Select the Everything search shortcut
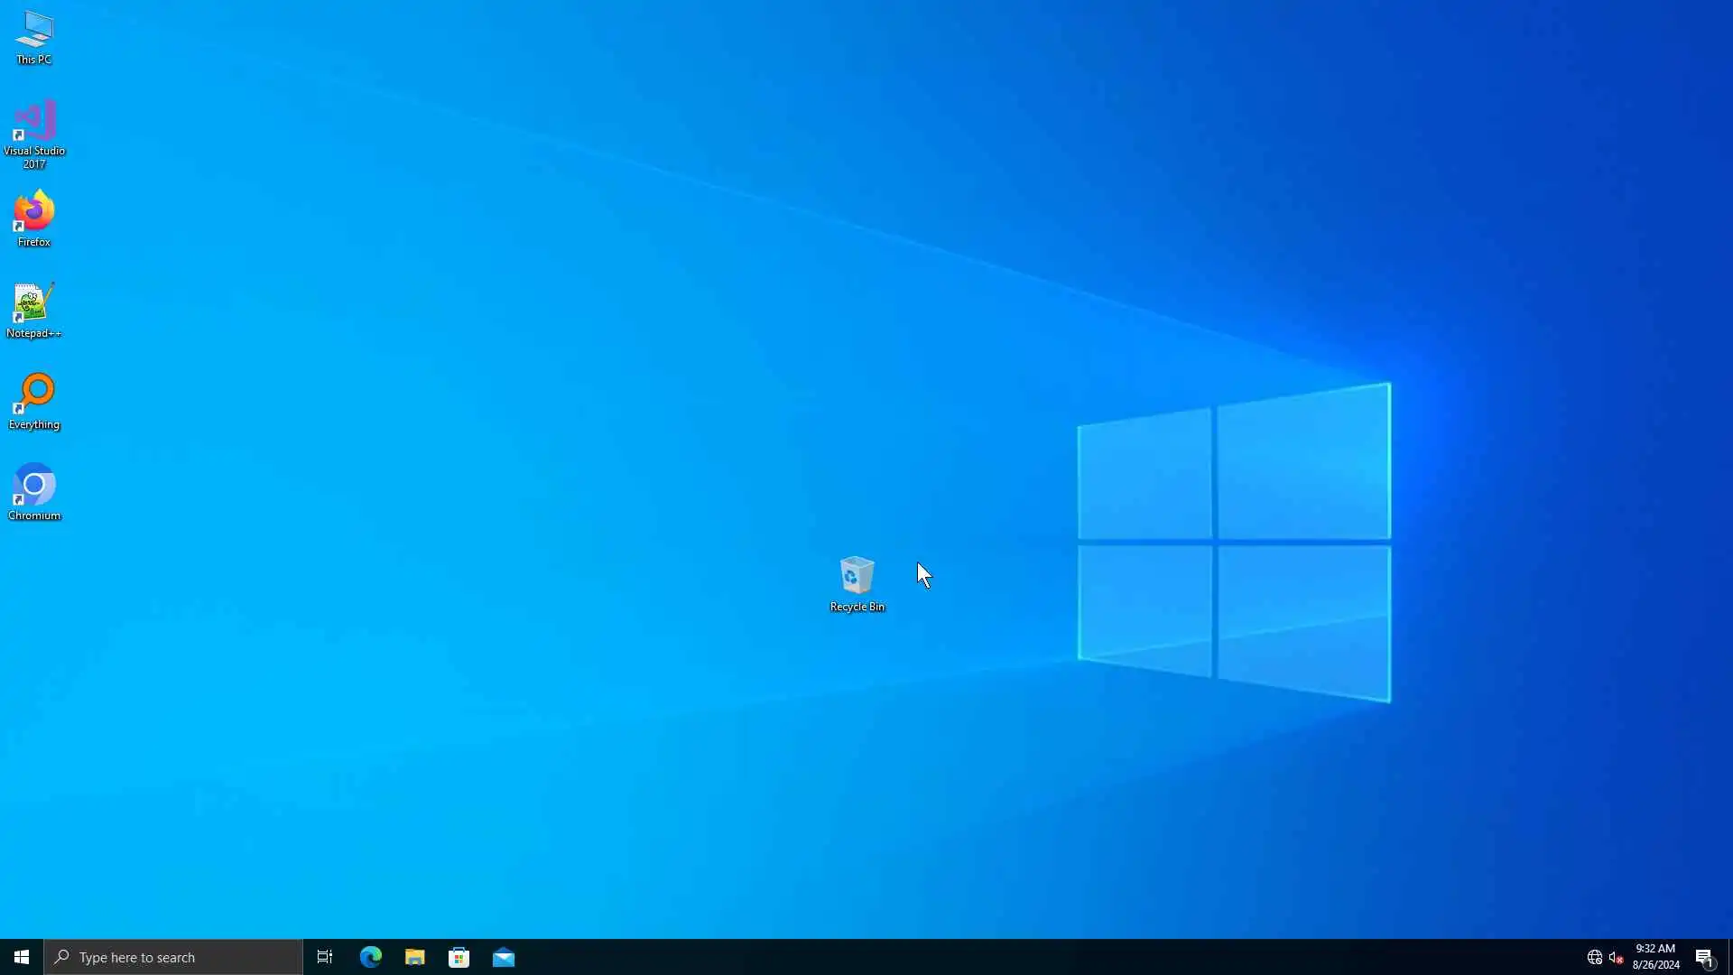The width and height of the screenshot is (1733, 975). click(34, 395)
